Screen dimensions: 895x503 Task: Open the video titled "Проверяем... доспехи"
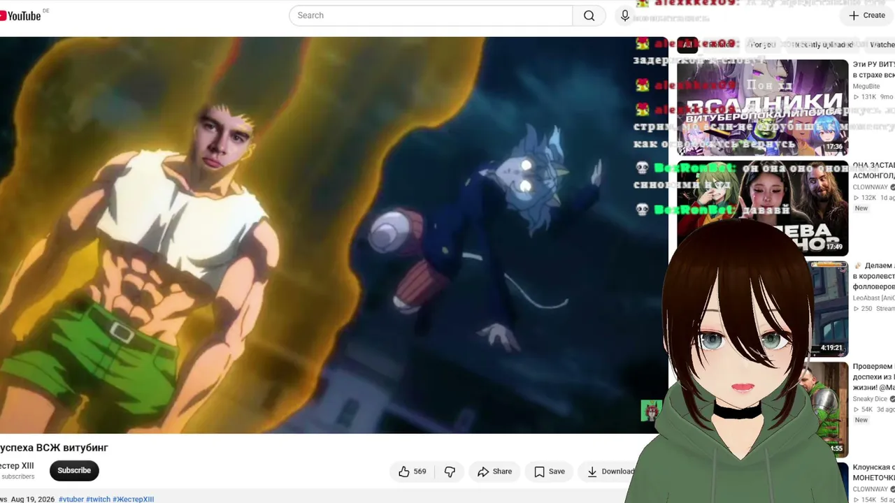(873, 377)
